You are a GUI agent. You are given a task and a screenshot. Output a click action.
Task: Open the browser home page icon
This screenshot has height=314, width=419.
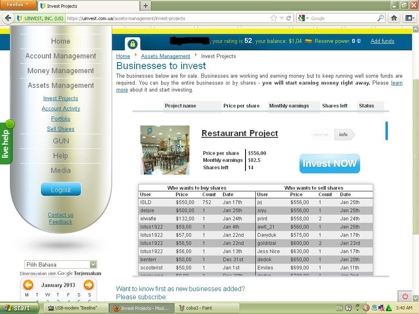394,18
